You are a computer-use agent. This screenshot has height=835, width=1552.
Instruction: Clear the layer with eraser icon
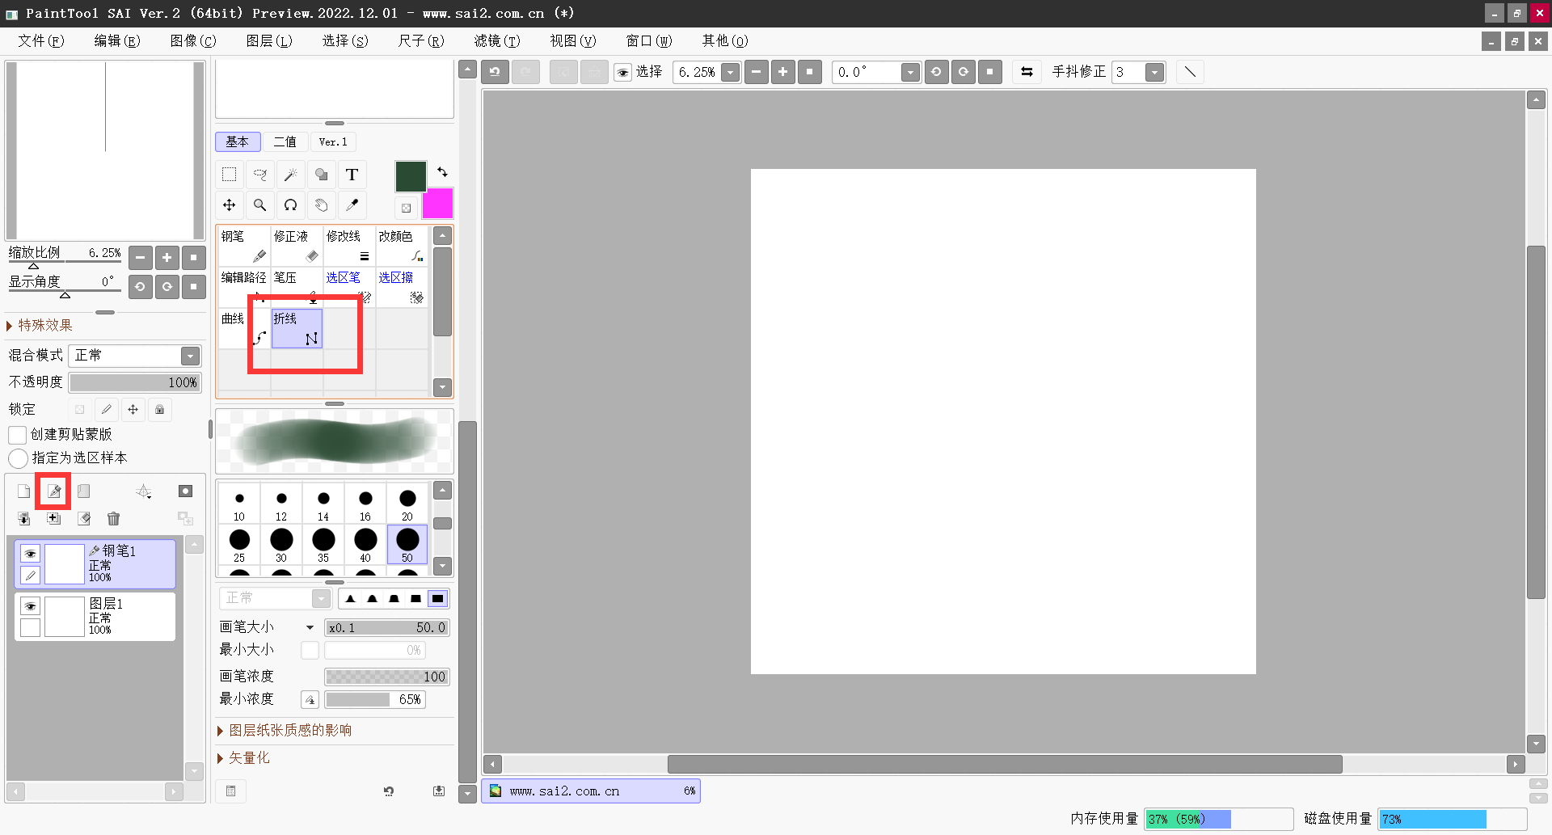83,519
